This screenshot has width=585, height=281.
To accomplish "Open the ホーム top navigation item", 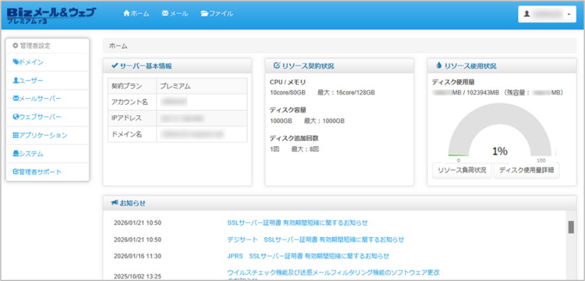I will (x=136, y=13).
